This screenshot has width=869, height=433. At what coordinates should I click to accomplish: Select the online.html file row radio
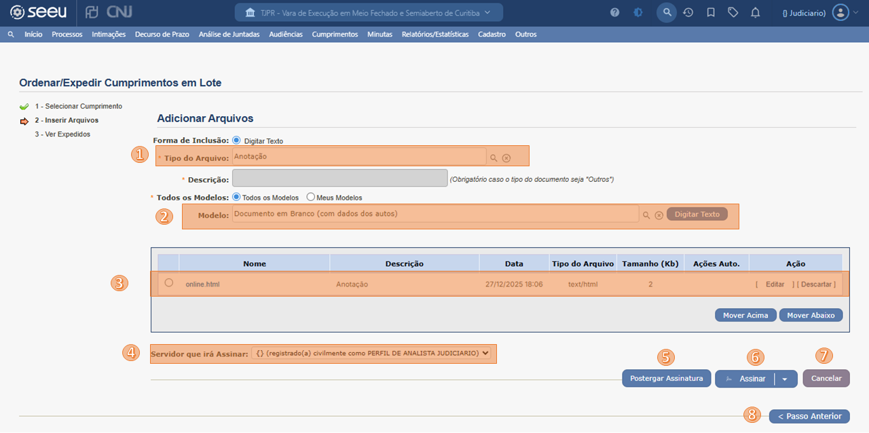coord(169,283)
